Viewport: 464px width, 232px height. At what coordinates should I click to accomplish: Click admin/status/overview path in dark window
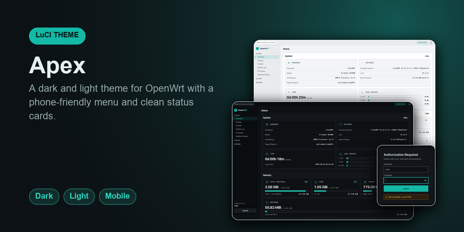[244, 104]
